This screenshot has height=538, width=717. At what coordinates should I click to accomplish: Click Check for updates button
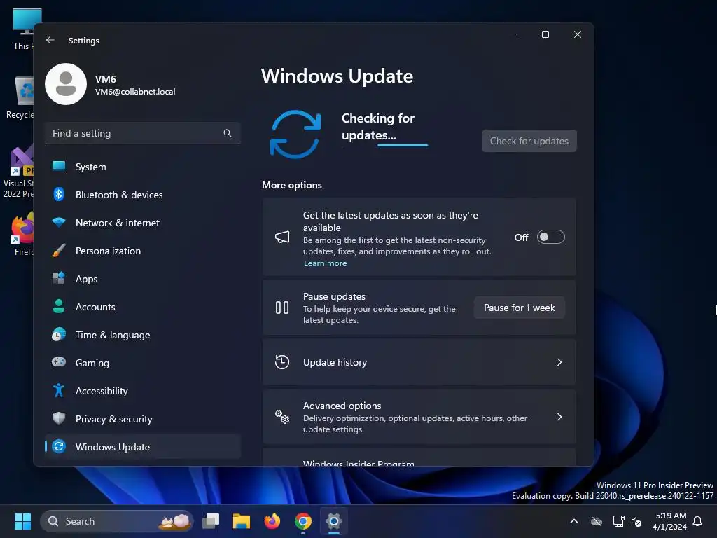pos(529,141)
